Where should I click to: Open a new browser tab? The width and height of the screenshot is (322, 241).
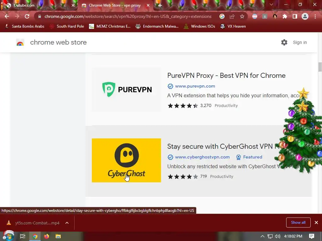(160, 6)
